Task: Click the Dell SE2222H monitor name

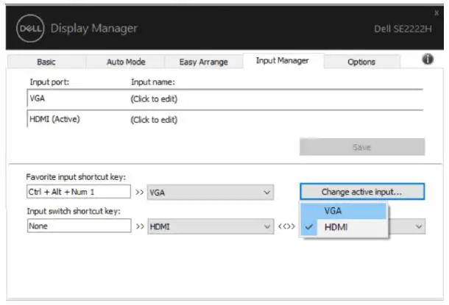Action: click(x=403, y=29)
